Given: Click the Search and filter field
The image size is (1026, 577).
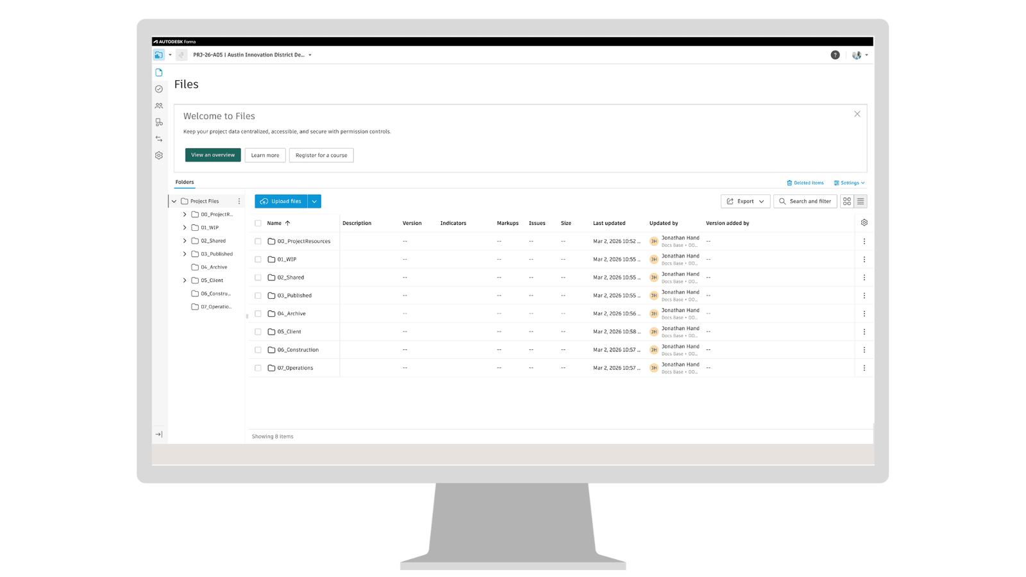Looking at the screenshot, I should 805,201.
